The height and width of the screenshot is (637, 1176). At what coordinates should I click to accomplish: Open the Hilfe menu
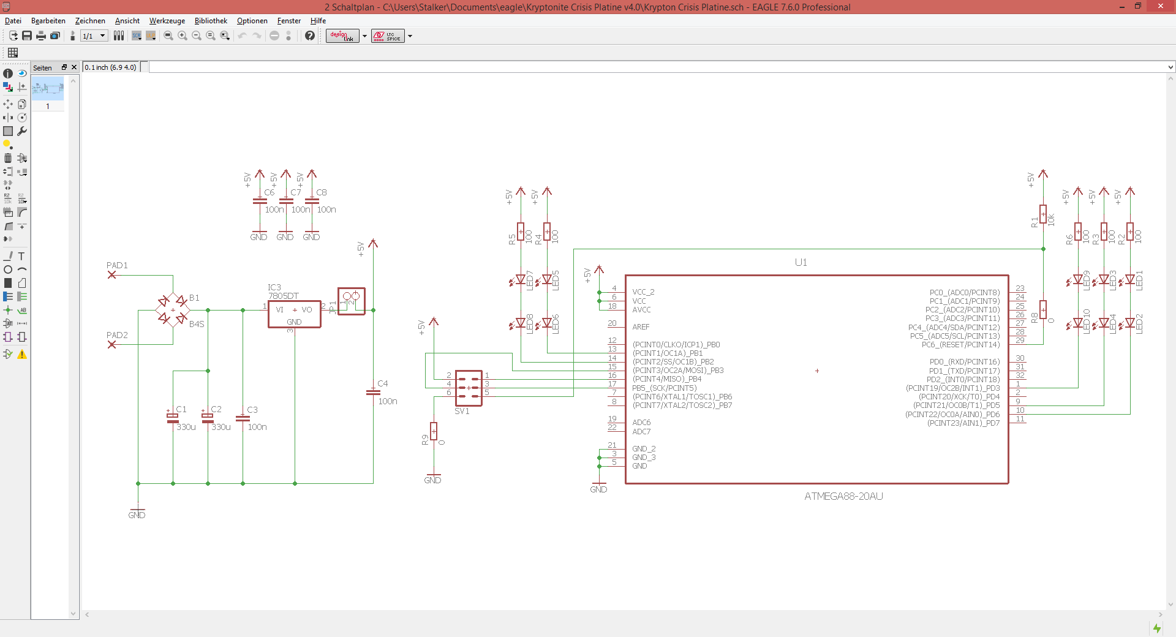pos(318,21)
